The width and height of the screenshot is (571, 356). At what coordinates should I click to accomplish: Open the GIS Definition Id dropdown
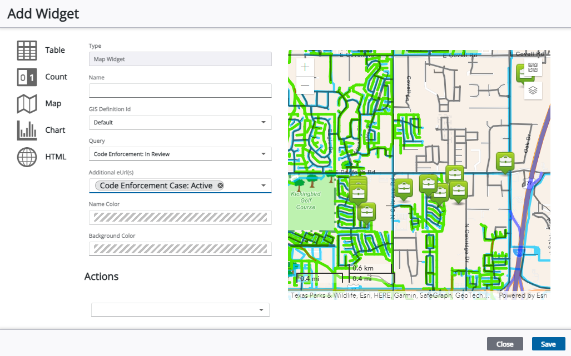tap(180, 123)
